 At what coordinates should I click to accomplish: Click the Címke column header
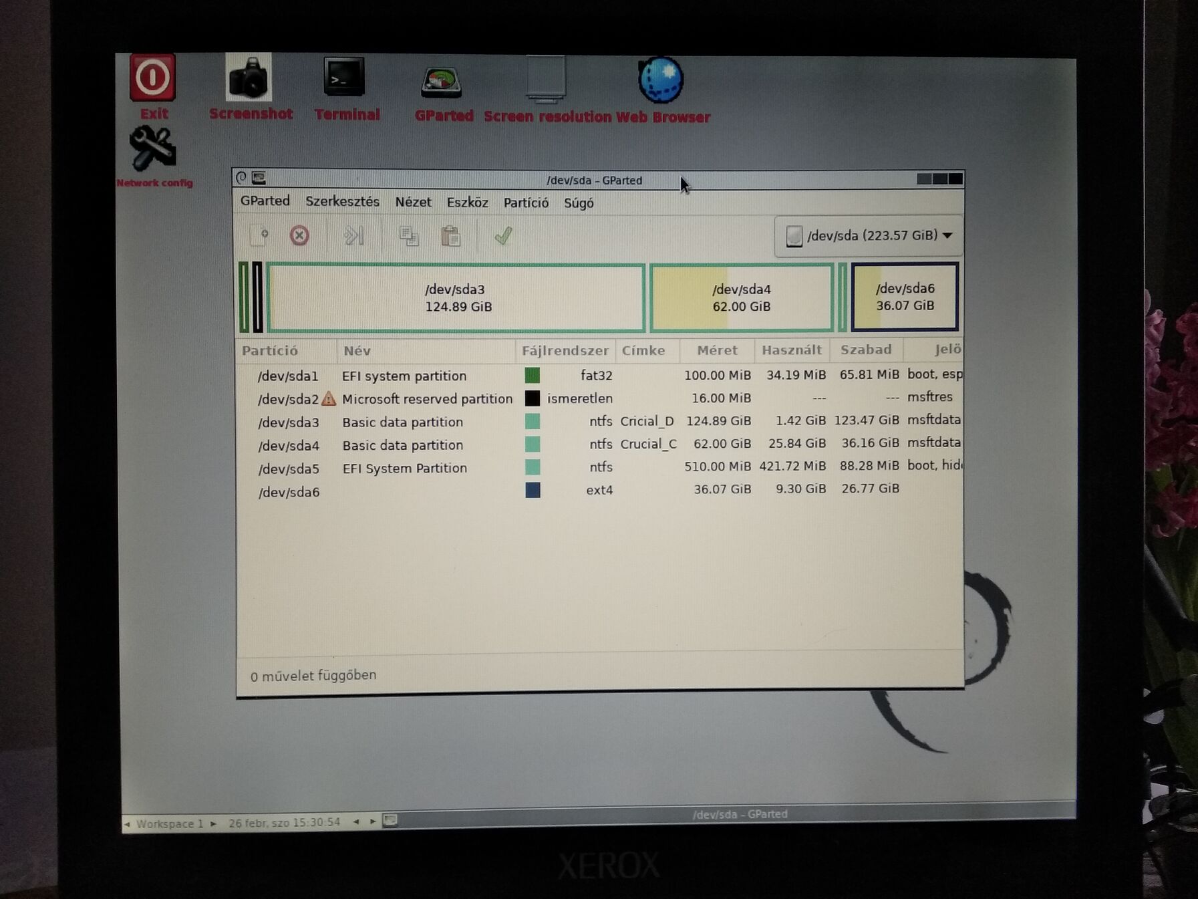(x=647, y=350)
